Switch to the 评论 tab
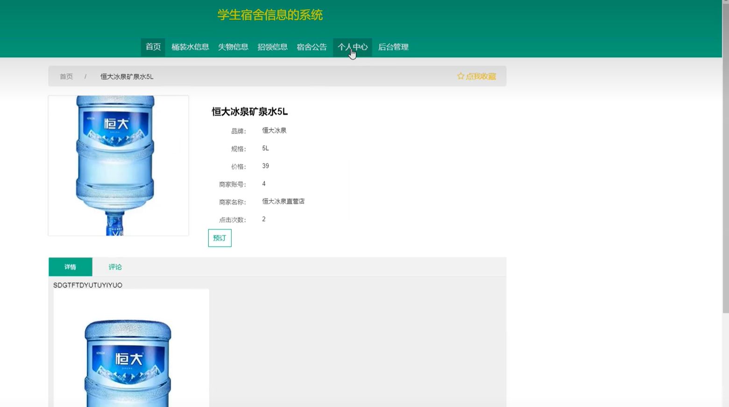Image resolution: width=729 pixels, height=407 pixels. click(115, 267)
